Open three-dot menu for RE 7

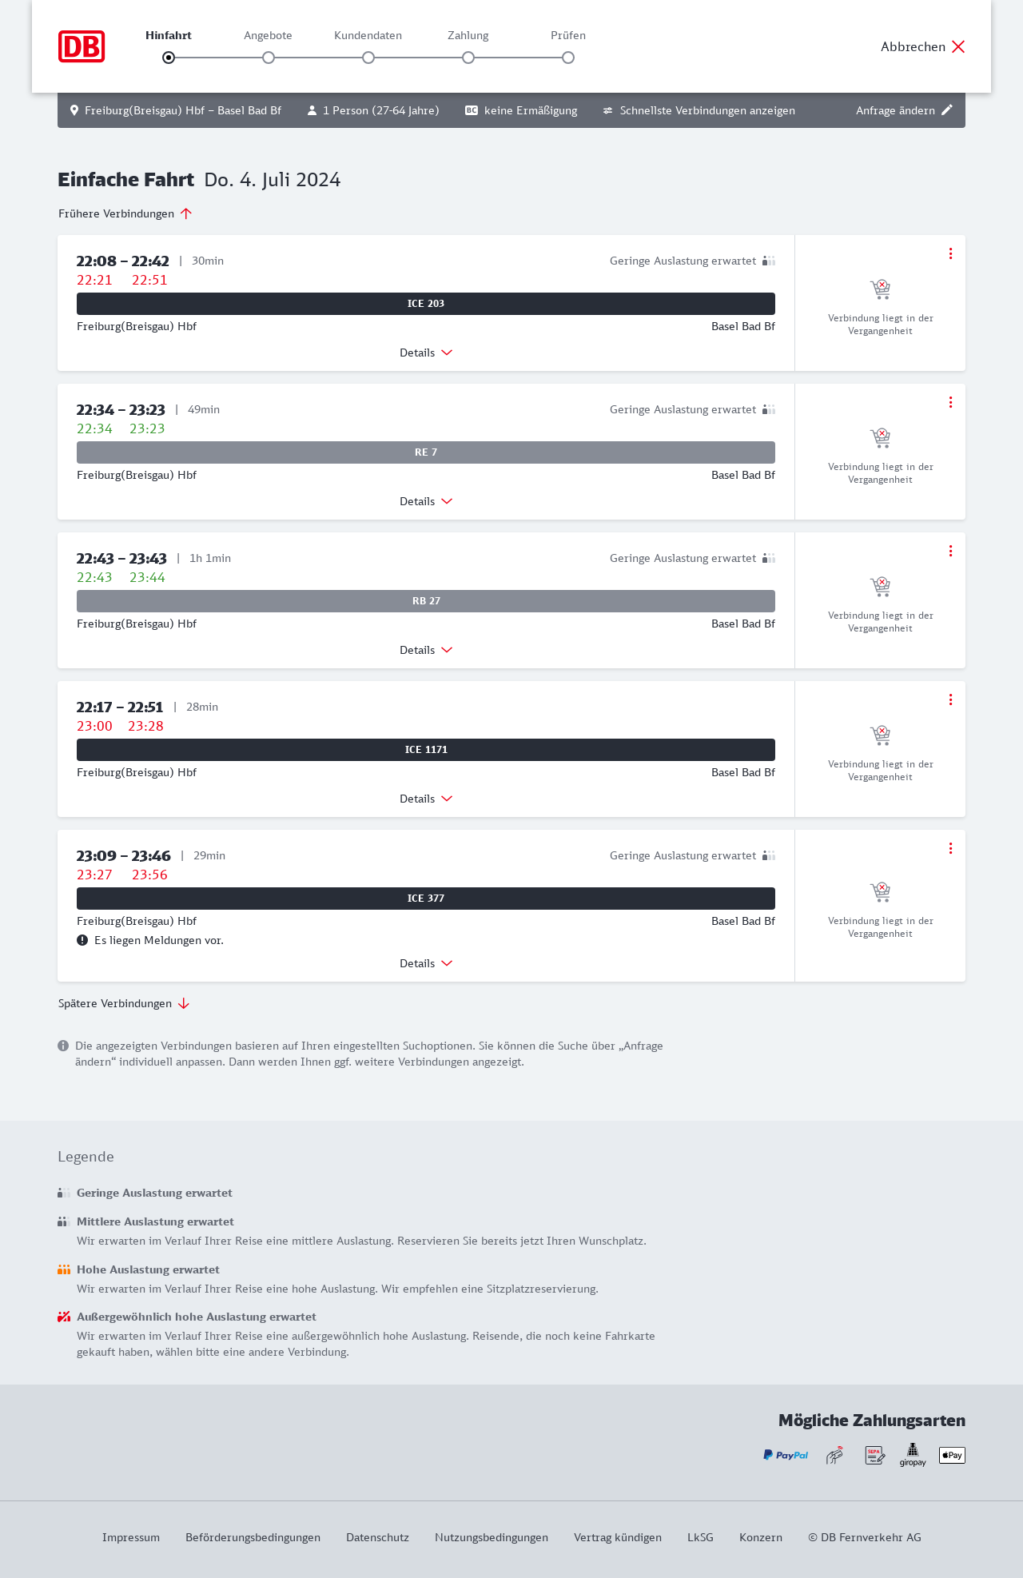950,402
